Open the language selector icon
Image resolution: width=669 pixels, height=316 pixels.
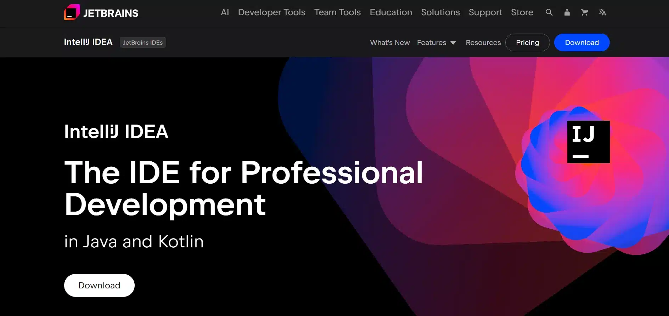pyautogui.click(x=602, y=12)
